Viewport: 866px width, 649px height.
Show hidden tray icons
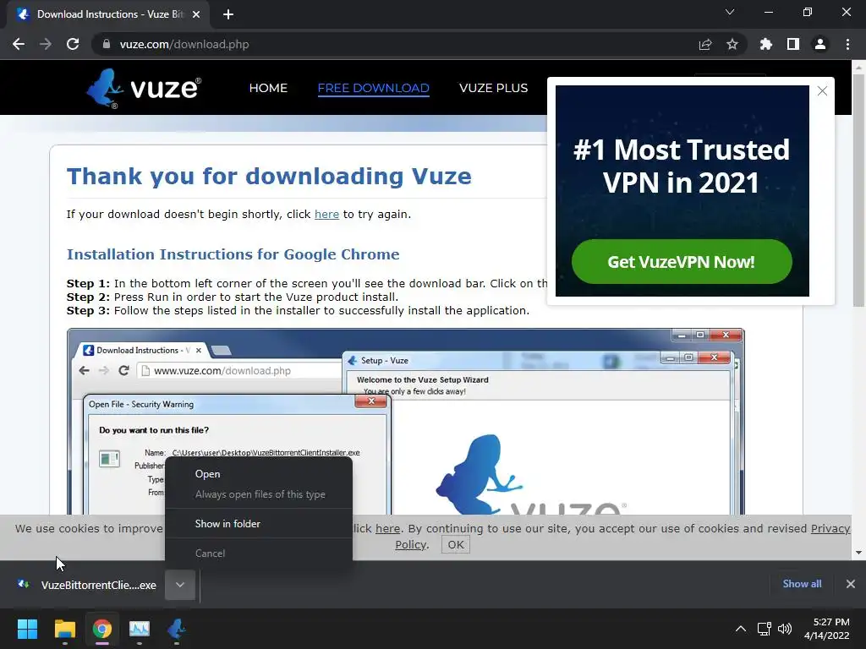741,629
